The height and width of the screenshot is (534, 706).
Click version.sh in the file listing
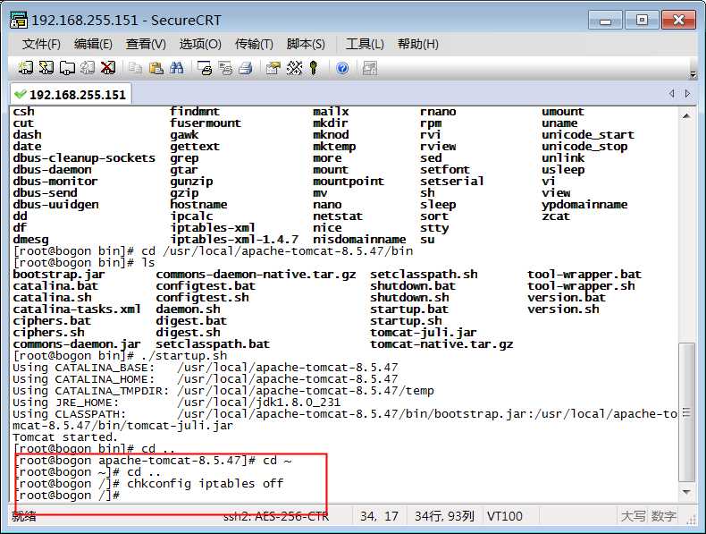click(563, 309)
